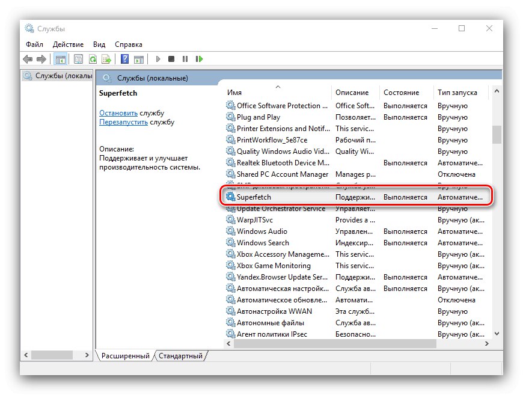The width and height of the screenshot is (523, 395).
Task: Toggle the console tree show/hide icon
Action: pyautogui.click(x=60, y=60)
